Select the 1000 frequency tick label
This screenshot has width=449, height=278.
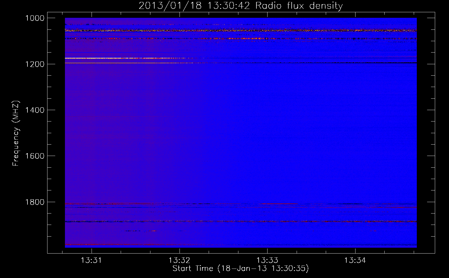(x=35, y=18)
